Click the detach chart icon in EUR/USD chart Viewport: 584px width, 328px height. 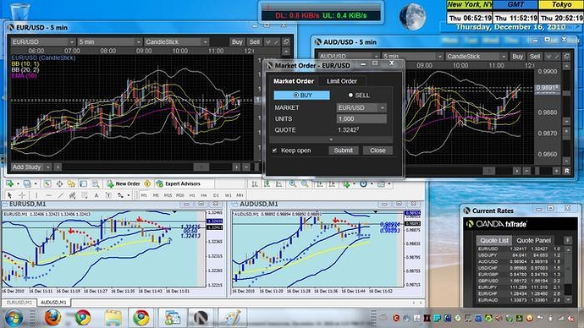point(286,41)
